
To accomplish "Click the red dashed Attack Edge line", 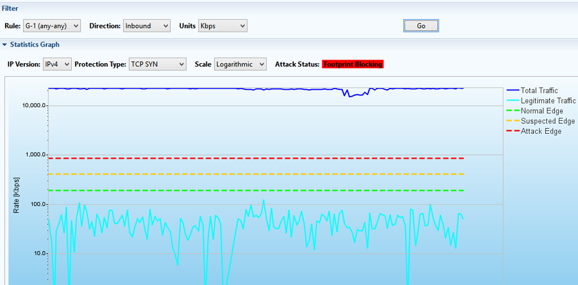I will point(256,159).
